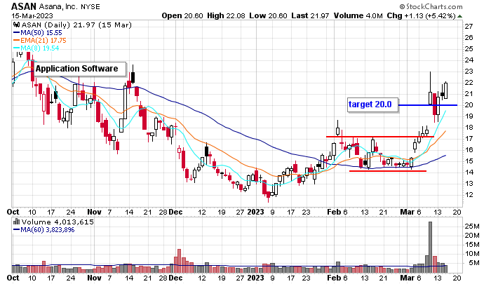Image resolution: width=491 pixels, height=284 pixels.
Task: Click the 15-Mar-2023 date label
Action: [32, 15]
